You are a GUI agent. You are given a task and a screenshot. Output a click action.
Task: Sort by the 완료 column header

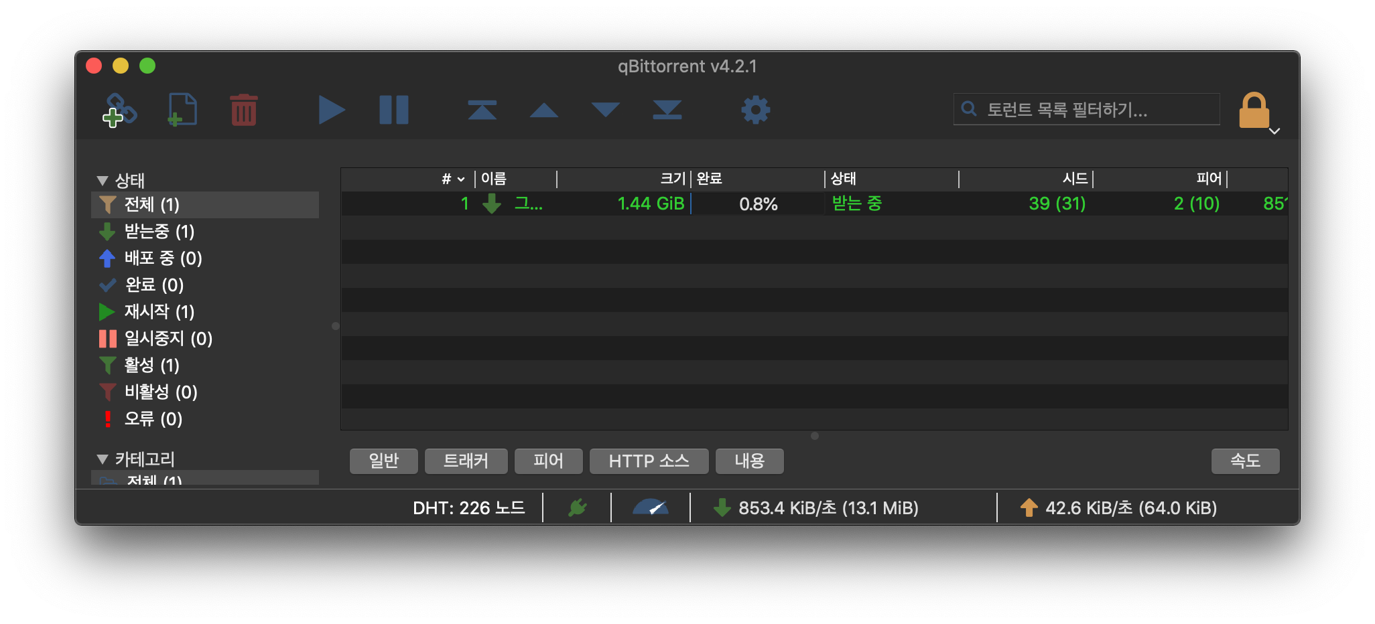pyautogui.click(x=758, y=179)
